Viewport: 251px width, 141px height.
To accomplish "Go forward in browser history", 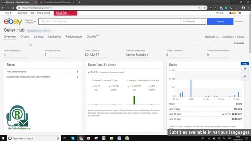I will pyautogui.click(x=7, y=8).
